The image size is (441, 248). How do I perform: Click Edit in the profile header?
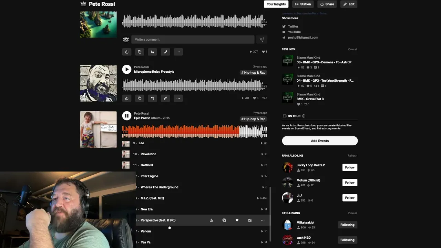[349, 4]
